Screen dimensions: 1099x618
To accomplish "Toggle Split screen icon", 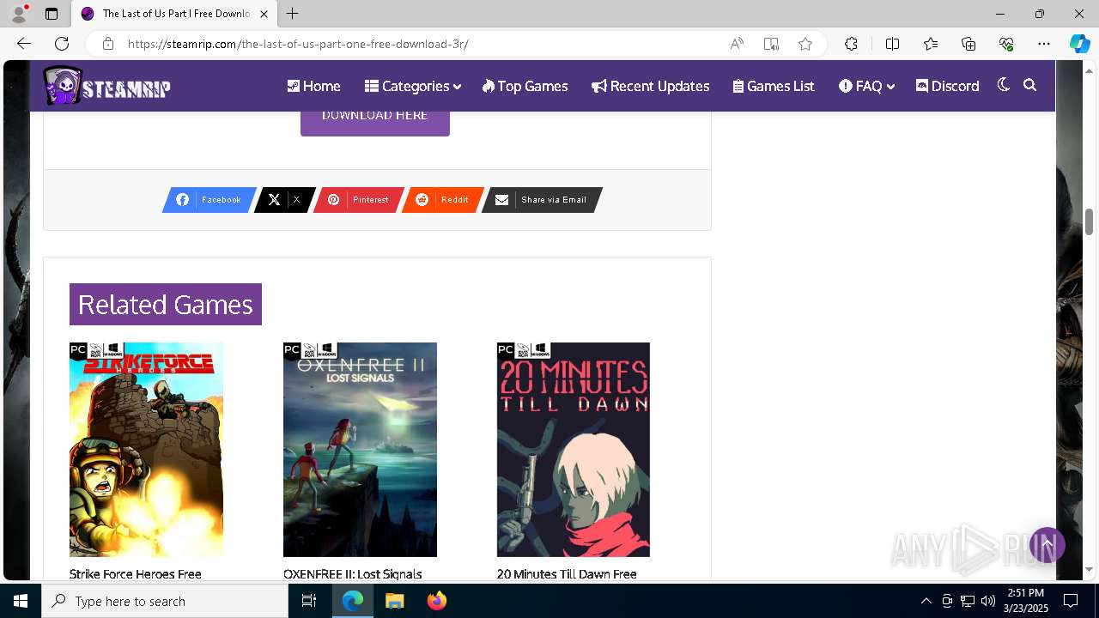I will pos(892,44).
